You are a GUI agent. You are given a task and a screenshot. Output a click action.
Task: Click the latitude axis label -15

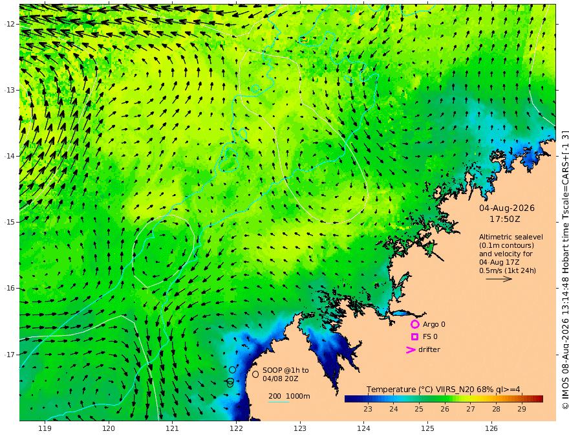click(10, 222)
